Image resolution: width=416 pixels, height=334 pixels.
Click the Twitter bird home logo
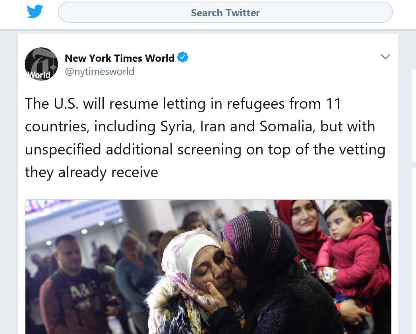pos(35,12)
